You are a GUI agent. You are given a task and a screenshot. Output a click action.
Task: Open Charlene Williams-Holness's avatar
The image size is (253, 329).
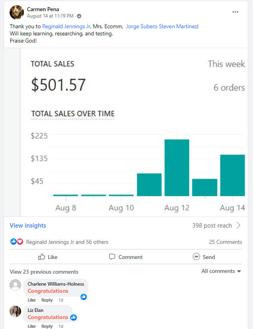click(x=16, y=285)
